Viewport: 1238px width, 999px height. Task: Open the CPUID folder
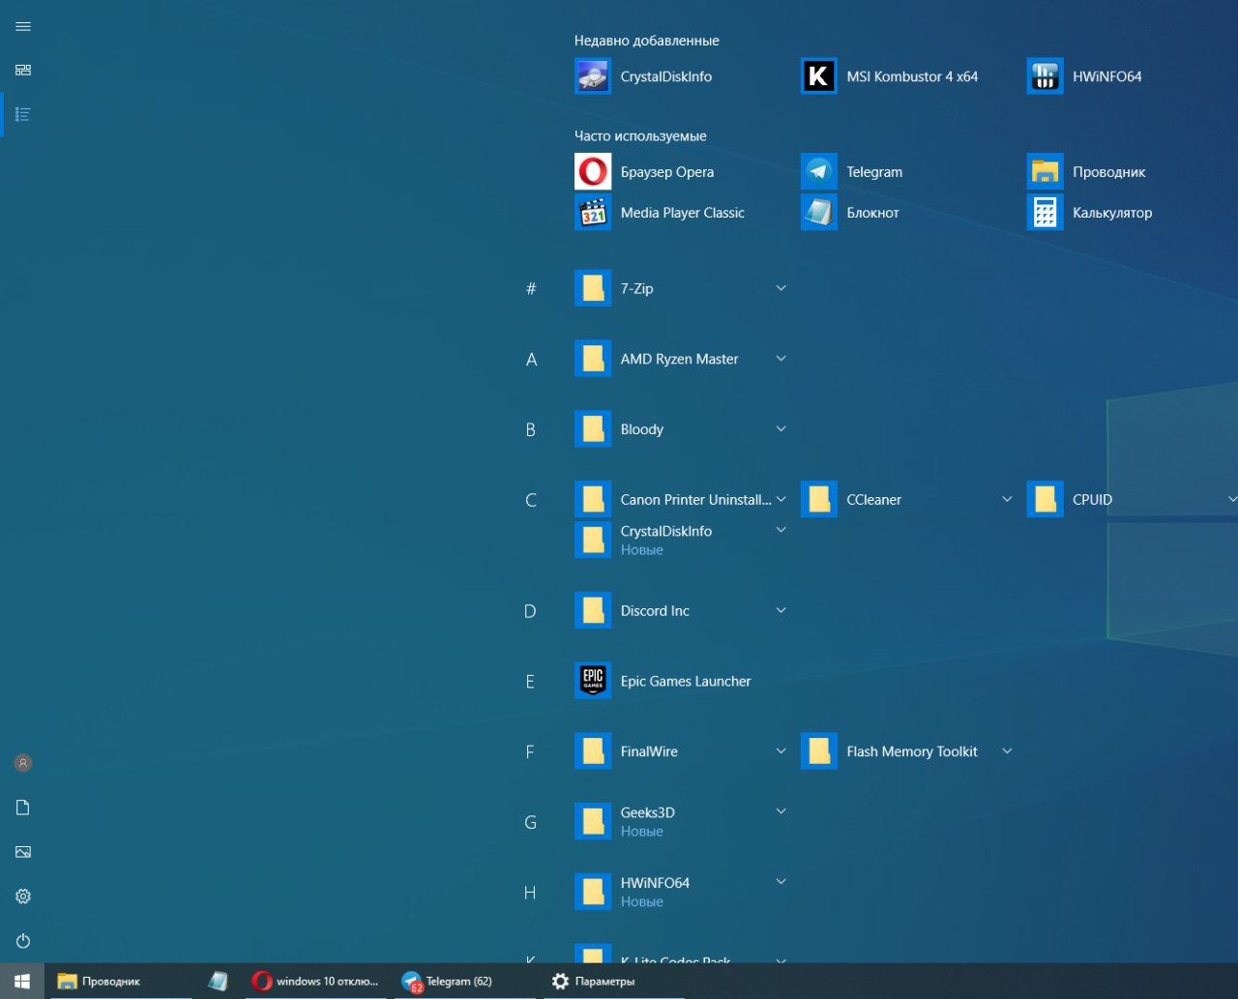1132,500
